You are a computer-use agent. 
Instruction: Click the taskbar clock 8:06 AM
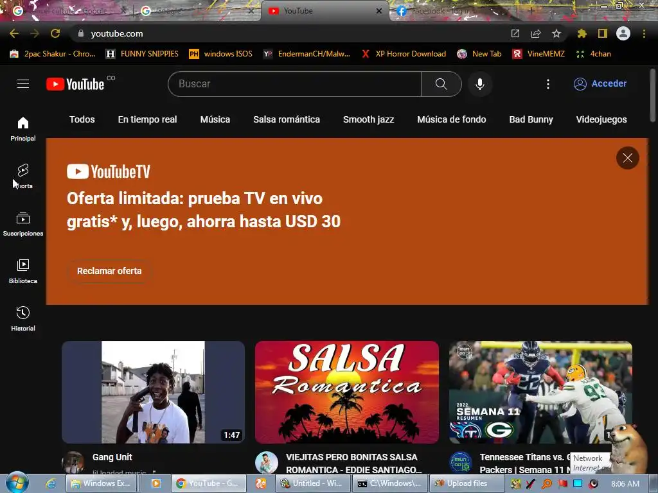pyautogui.click(x=625, y=484)
